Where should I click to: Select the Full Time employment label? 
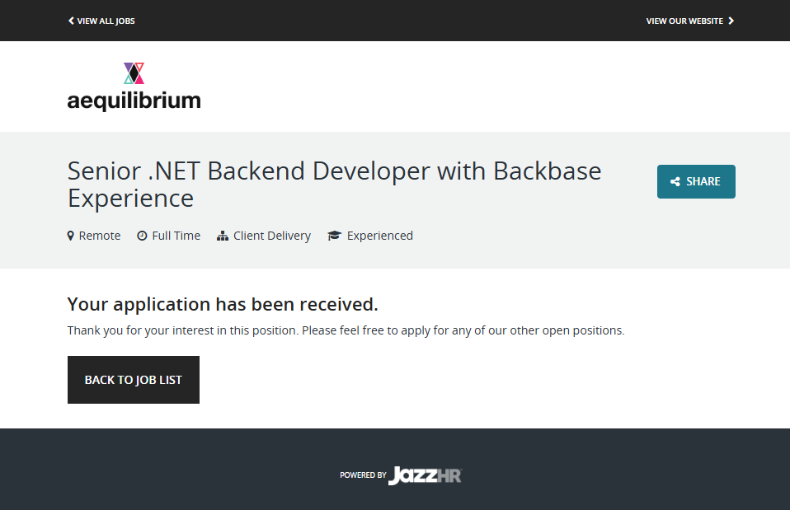(x=176, y=236)
